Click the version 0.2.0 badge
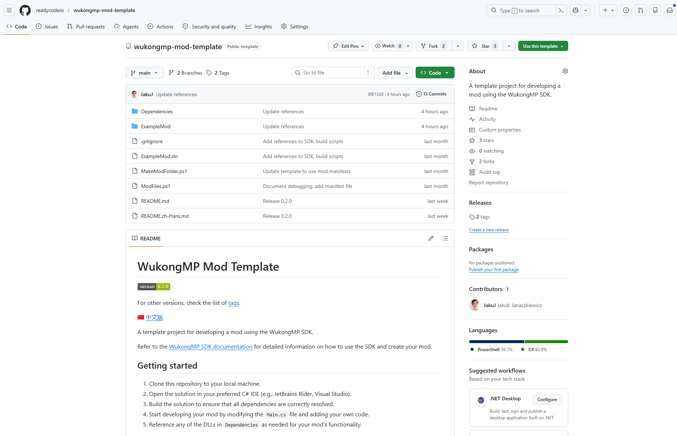The image size is (677, 436). tap(154, 287)
